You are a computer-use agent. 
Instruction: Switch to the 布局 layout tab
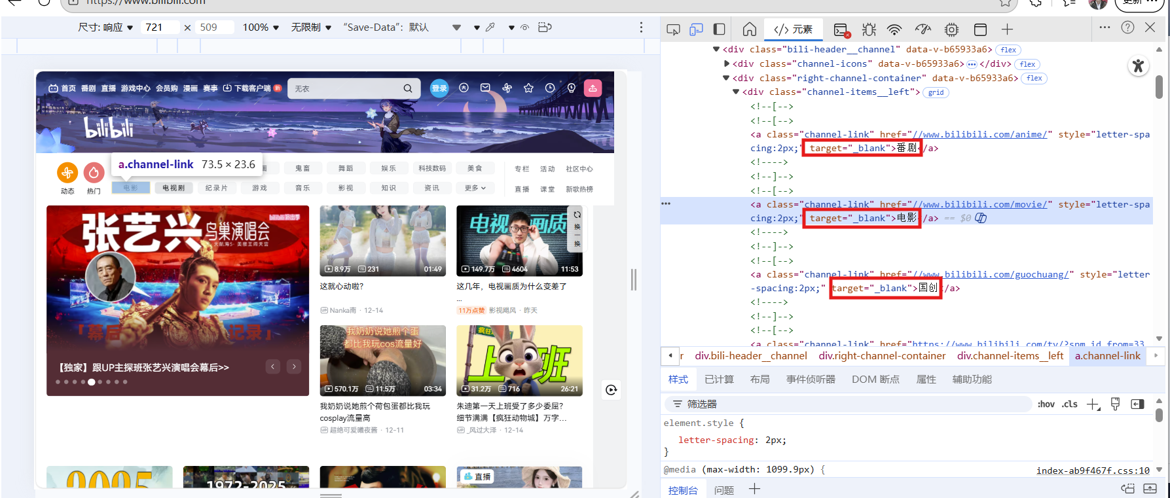(x=760, y=380)
